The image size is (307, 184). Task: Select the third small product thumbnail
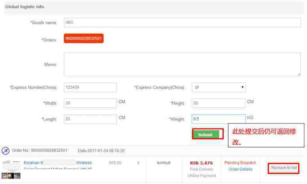17,176
